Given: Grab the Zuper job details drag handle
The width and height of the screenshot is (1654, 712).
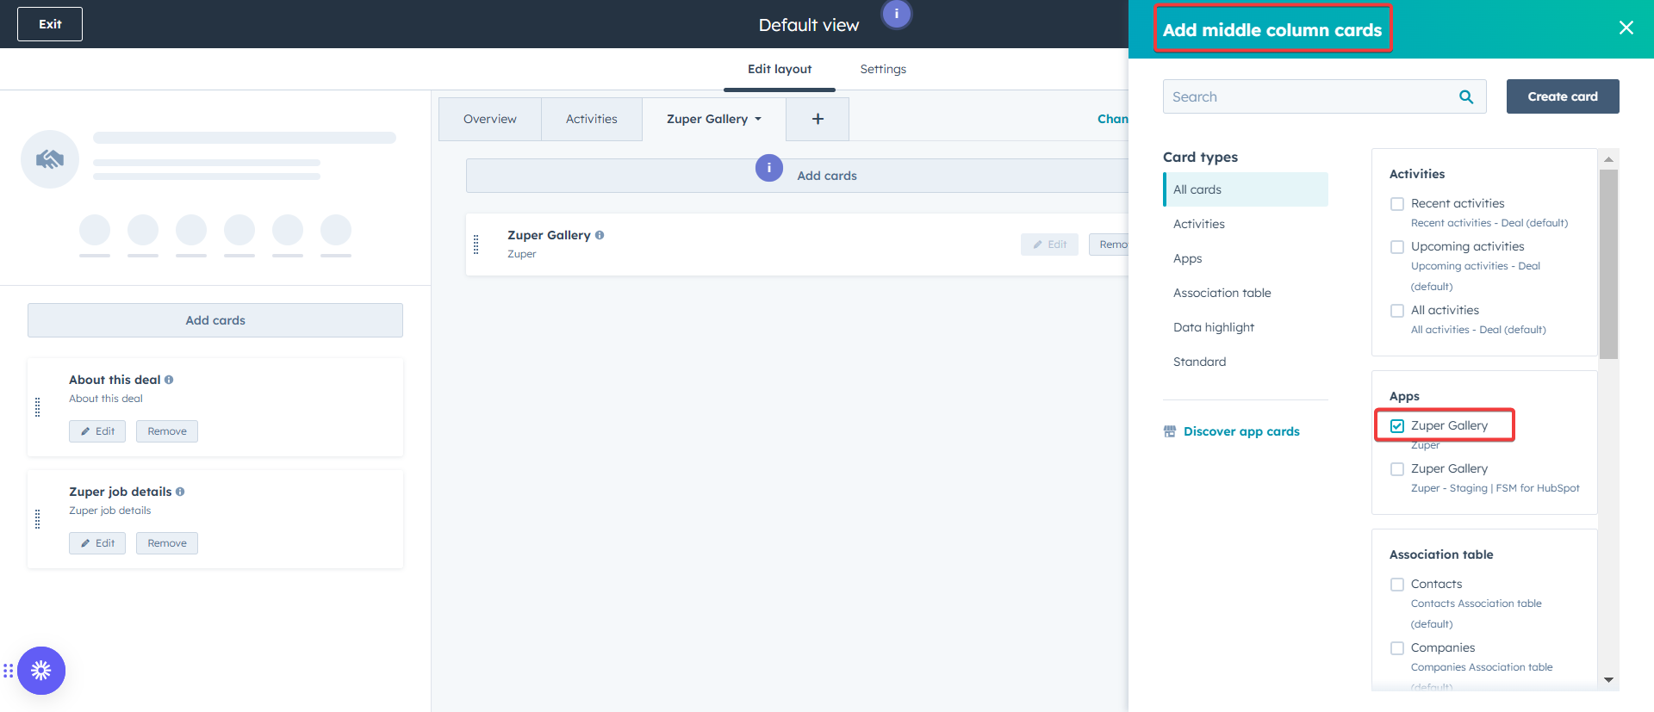Looking at the screenshot, I should [x=37, y=519].
